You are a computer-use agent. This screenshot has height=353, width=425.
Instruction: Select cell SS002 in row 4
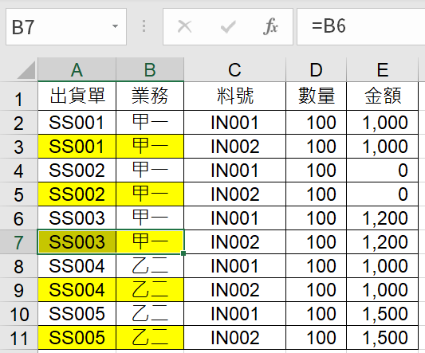pyautogui.click(x=77, y=171)
